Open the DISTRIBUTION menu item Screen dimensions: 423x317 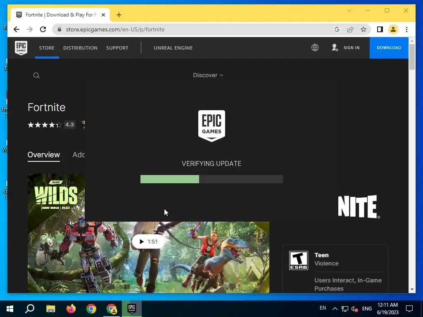point(80,48)
